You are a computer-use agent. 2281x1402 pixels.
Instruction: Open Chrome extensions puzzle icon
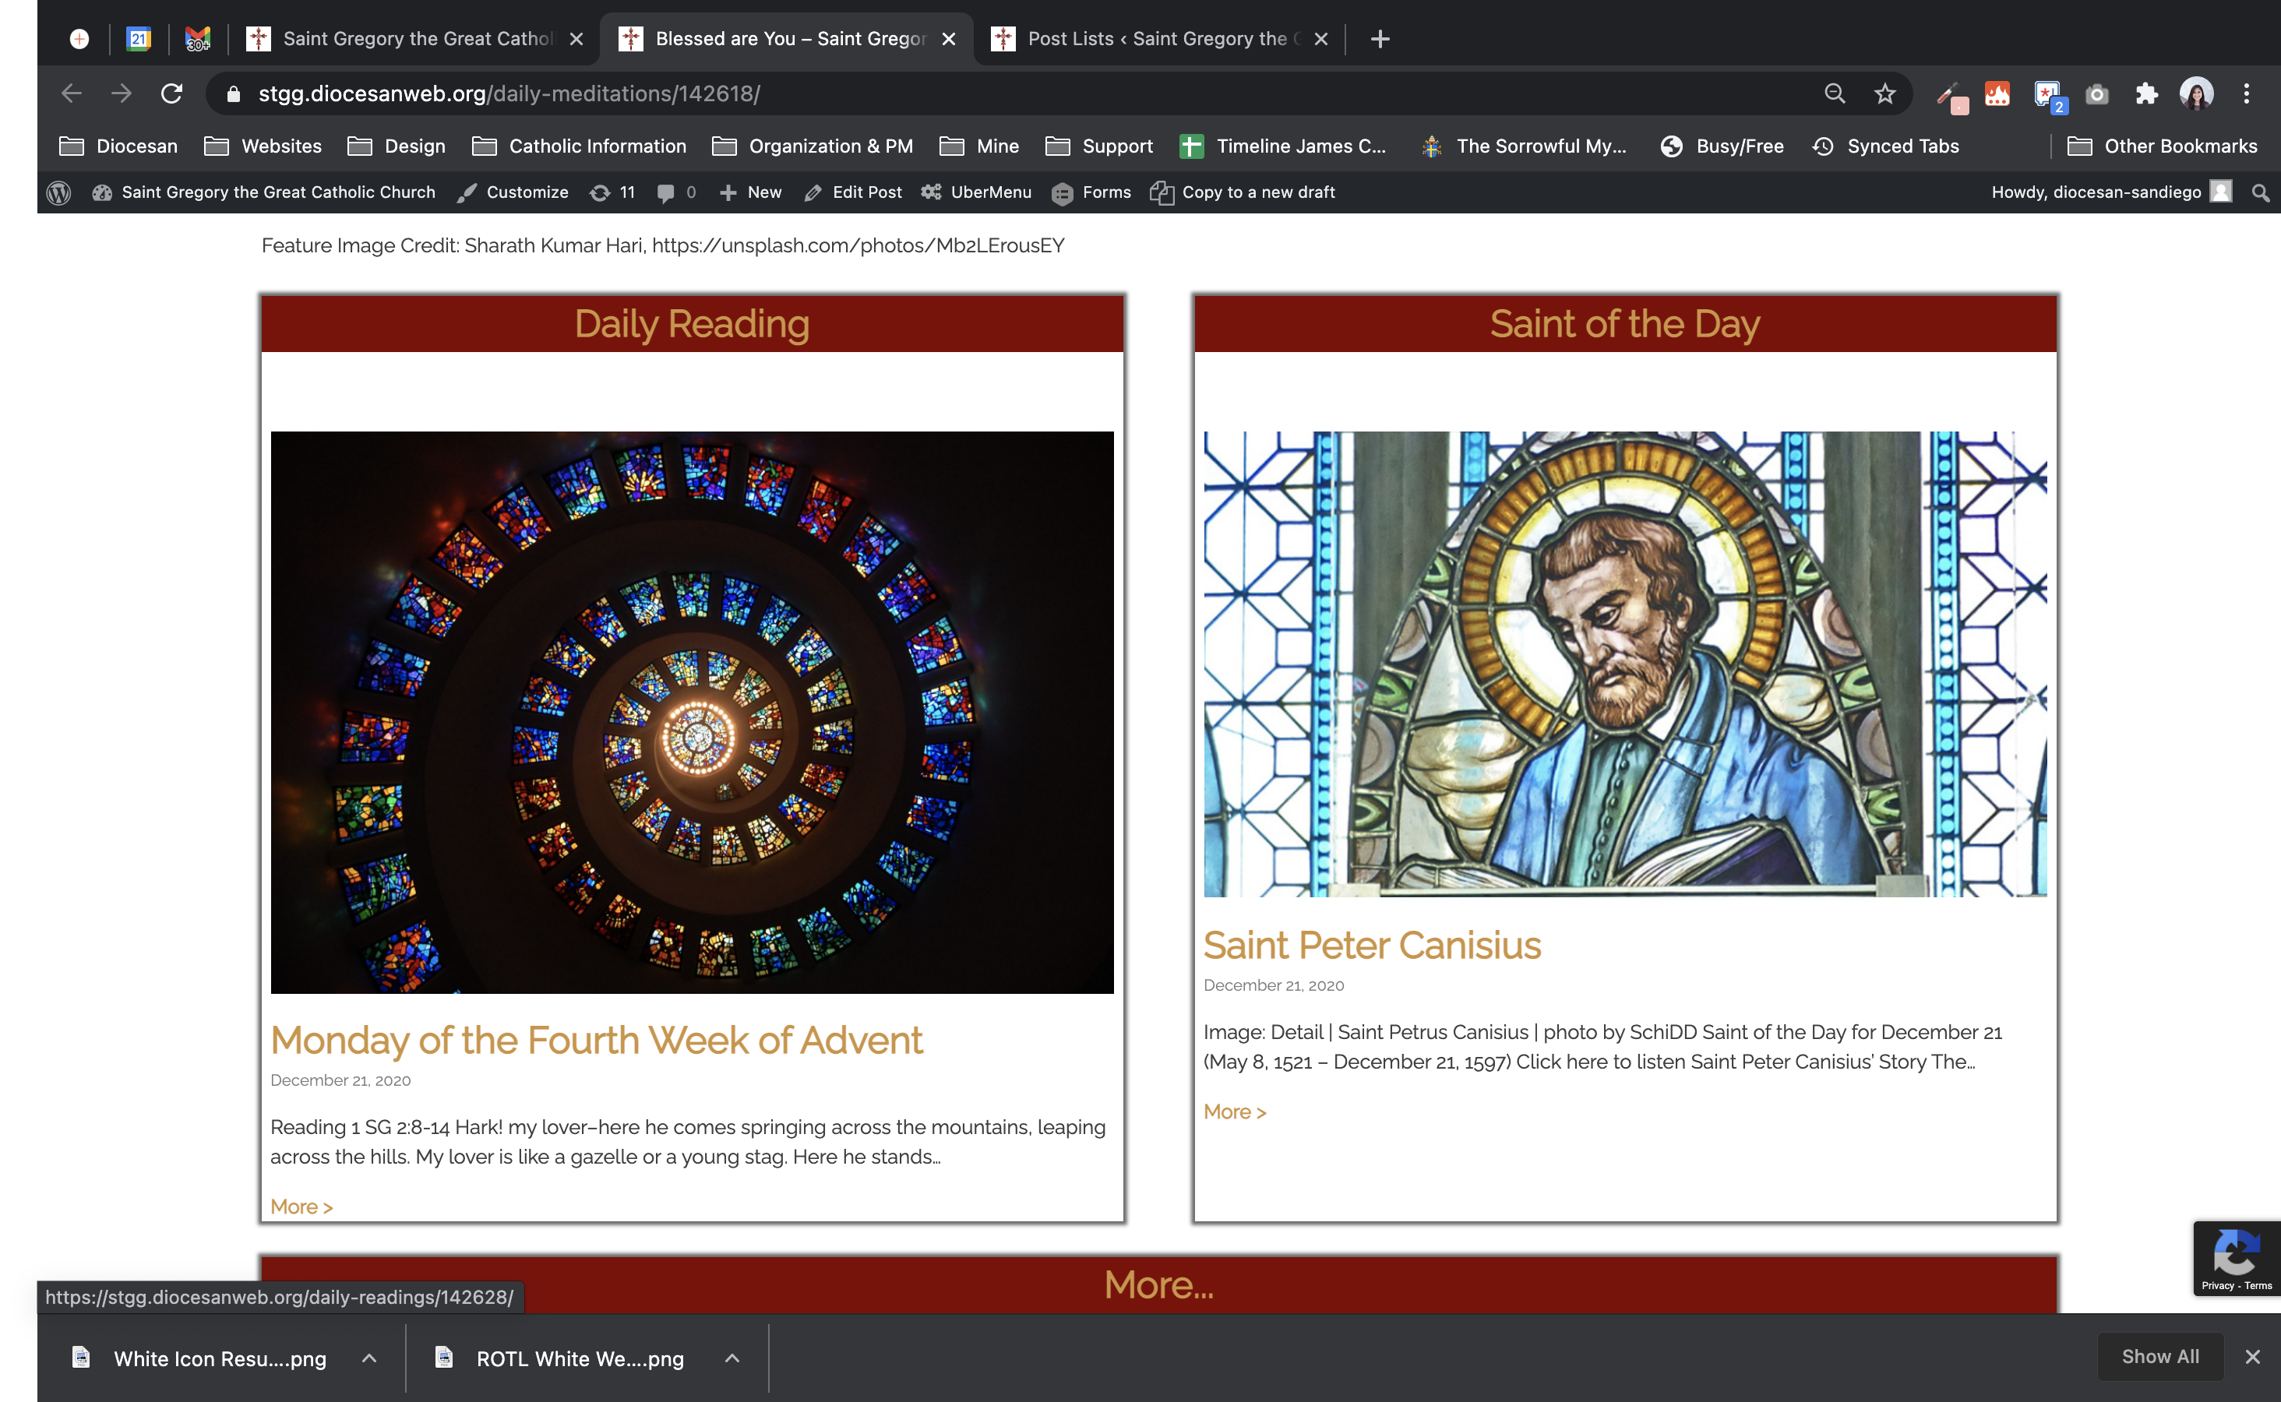pyautogui.click(x=2145, y=93)
